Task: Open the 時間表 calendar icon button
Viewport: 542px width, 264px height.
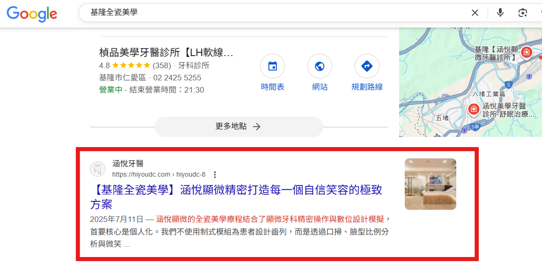Action: [x=272, y=66]
